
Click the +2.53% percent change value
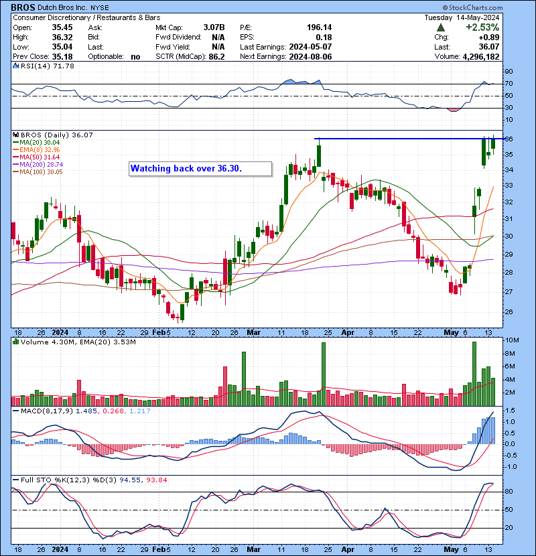point(482,27)
